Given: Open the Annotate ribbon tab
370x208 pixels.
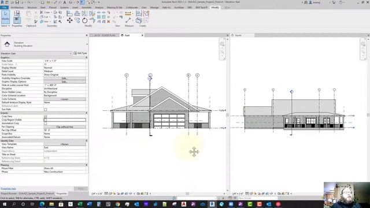Looking at the screenshot, I should 86,8.
